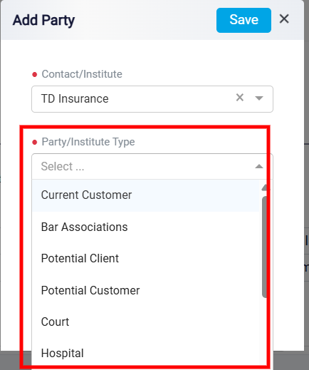Open the TD Insurance combo box
The height and width of the screenshot is (370, 309).
152,99
